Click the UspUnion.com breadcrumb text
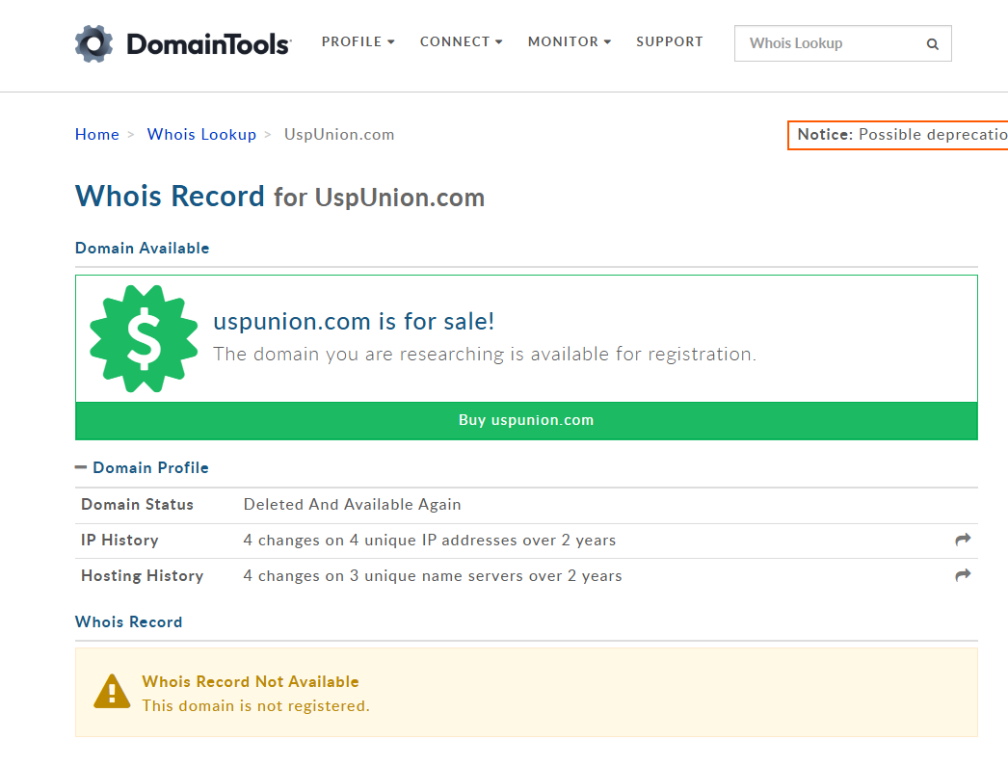The width and height of the screenshot is (1008, 766). 339,134
